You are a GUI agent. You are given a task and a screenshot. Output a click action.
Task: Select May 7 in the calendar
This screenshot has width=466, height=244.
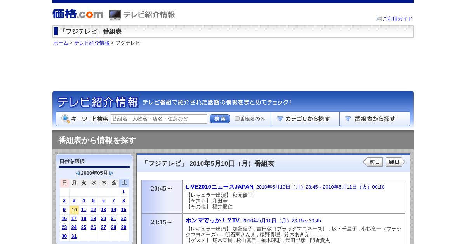(x=113, y=201)
